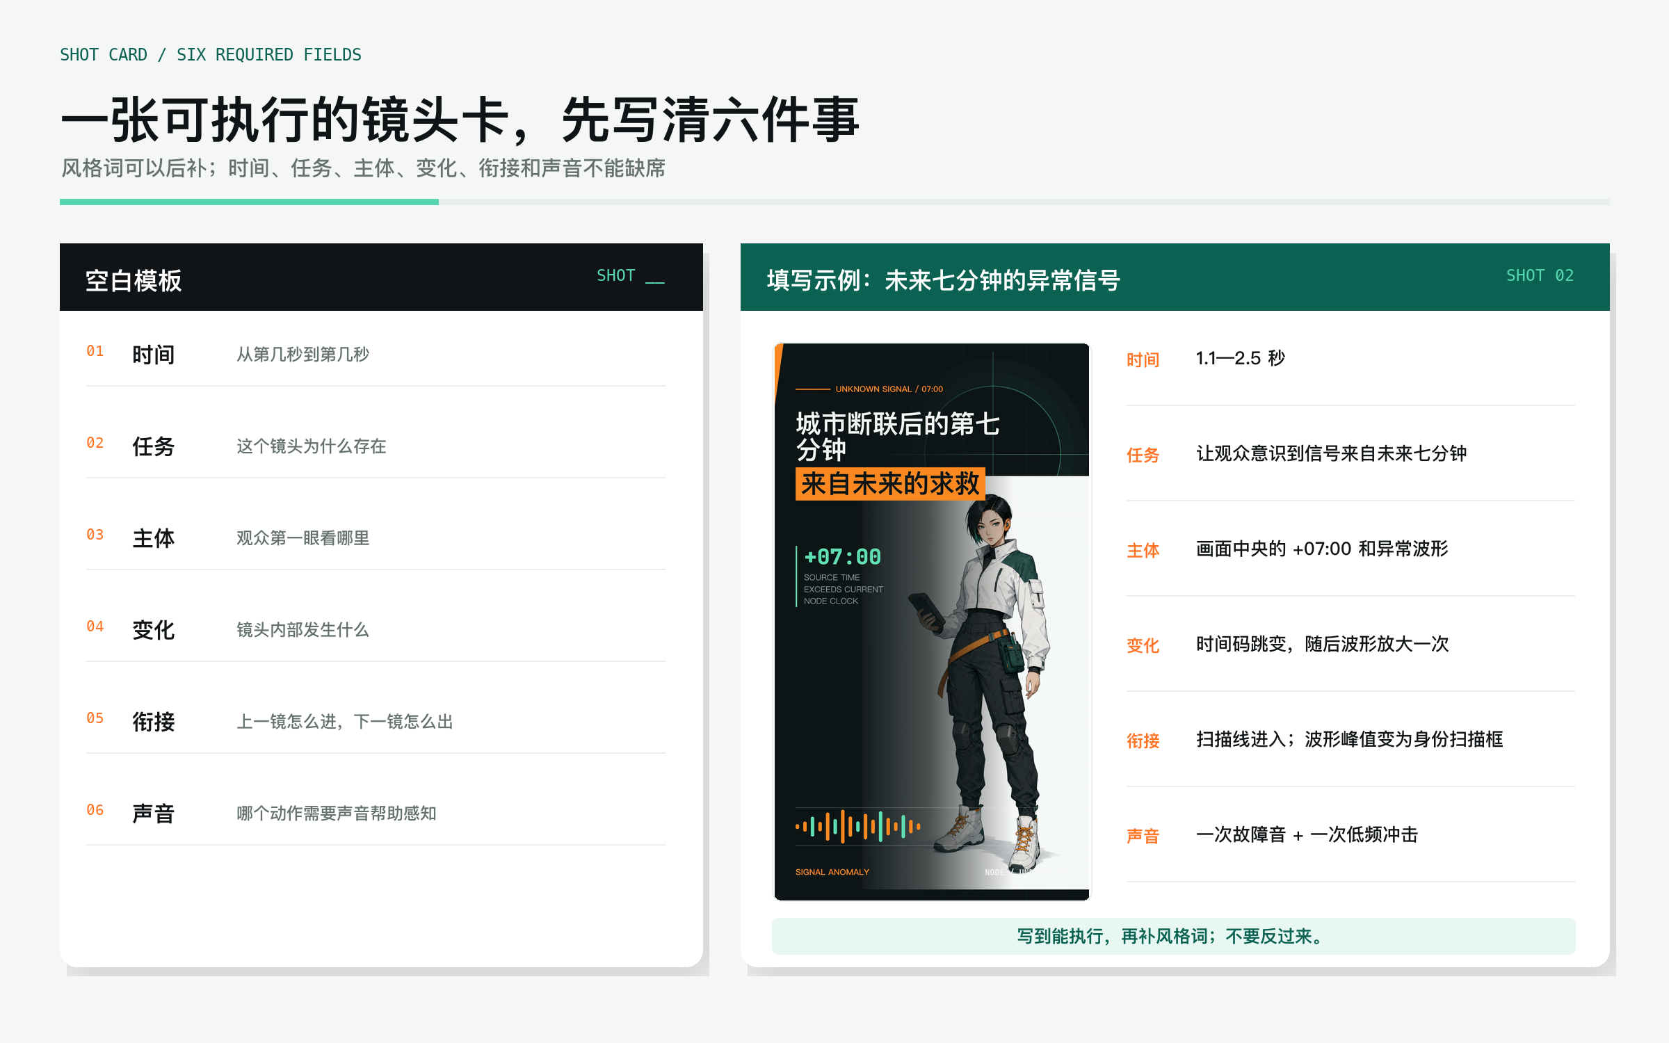Viewport: 1669px width, 1043px height.
Task: Click the heading '填写示例：未来七分钟的异常信号'
Action: (944, 281)
